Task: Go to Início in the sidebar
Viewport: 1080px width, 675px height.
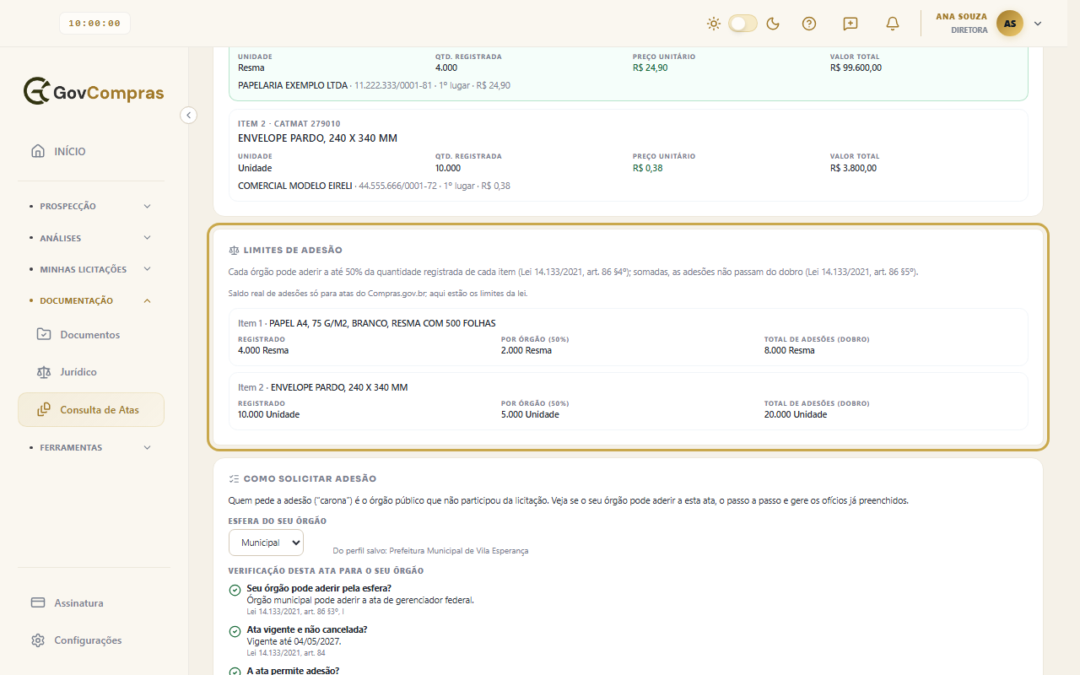Action: coord(91,151)
